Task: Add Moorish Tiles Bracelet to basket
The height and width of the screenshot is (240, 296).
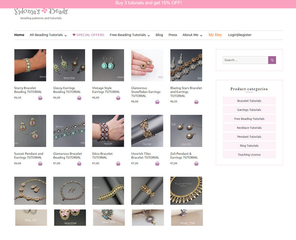Action: coord(157,164)
